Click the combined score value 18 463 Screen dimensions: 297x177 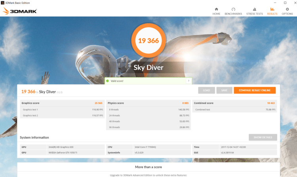click(x=271, y=103)
